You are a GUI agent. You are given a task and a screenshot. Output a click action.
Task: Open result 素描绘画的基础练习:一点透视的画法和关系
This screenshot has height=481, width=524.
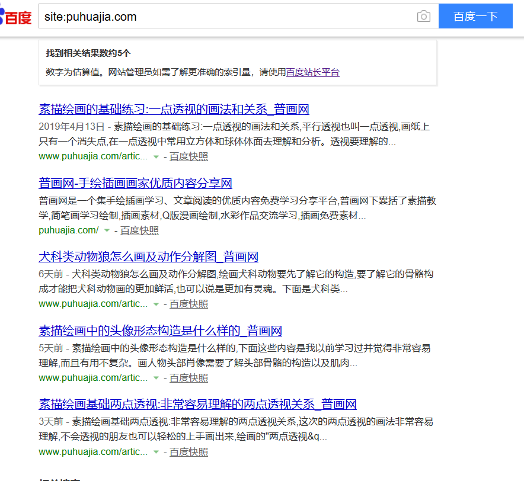coord(174,109)
